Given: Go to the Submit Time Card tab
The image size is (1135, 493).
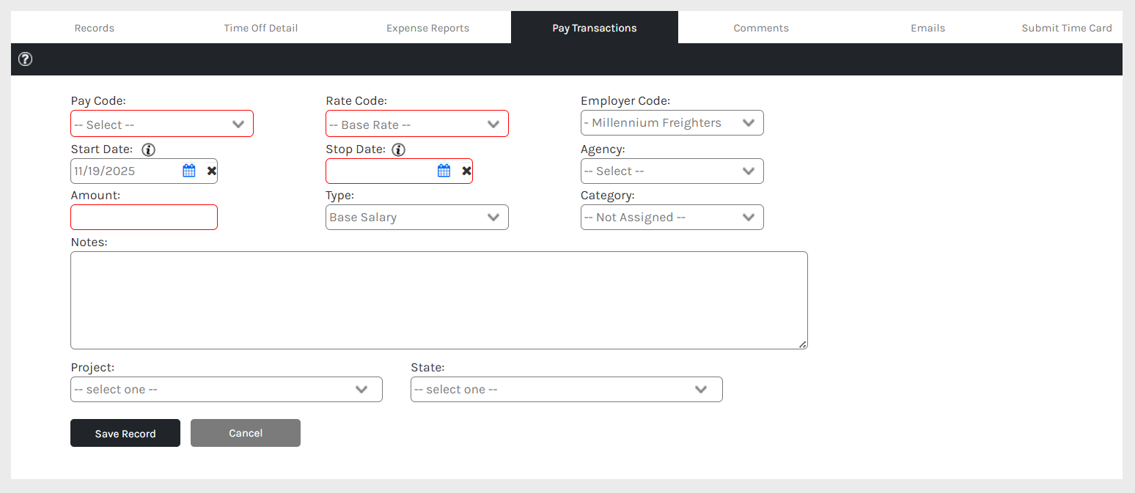Looking at the screenshot, I should pyautogui.click(x=1067, y=28).
